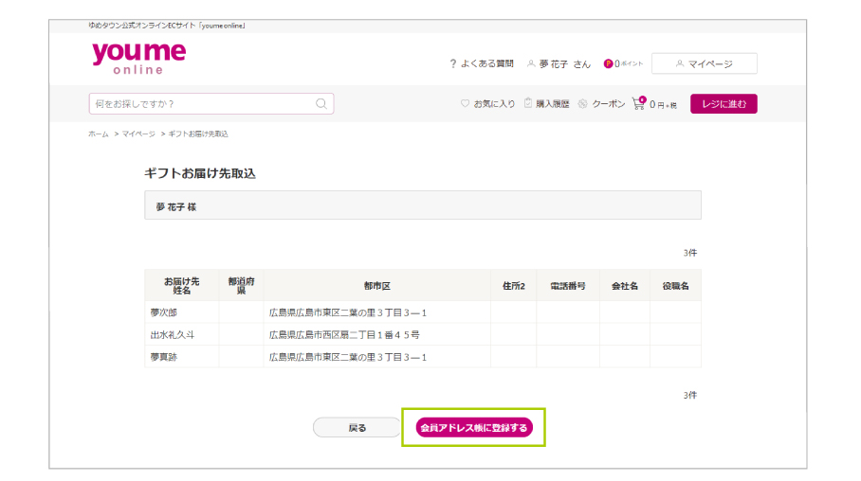Click the 夢 花子 さん user name
The height and width of the screenshot is (481, 861).
[564, 64]
